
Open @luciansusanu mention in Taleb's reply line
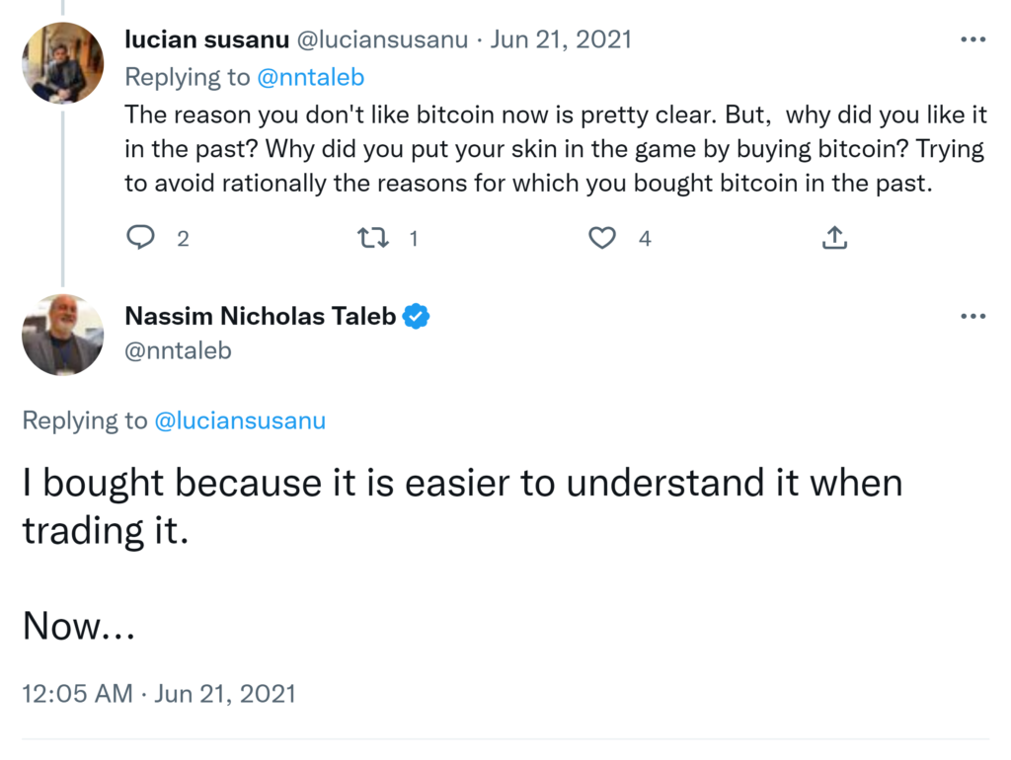point(240,420)
